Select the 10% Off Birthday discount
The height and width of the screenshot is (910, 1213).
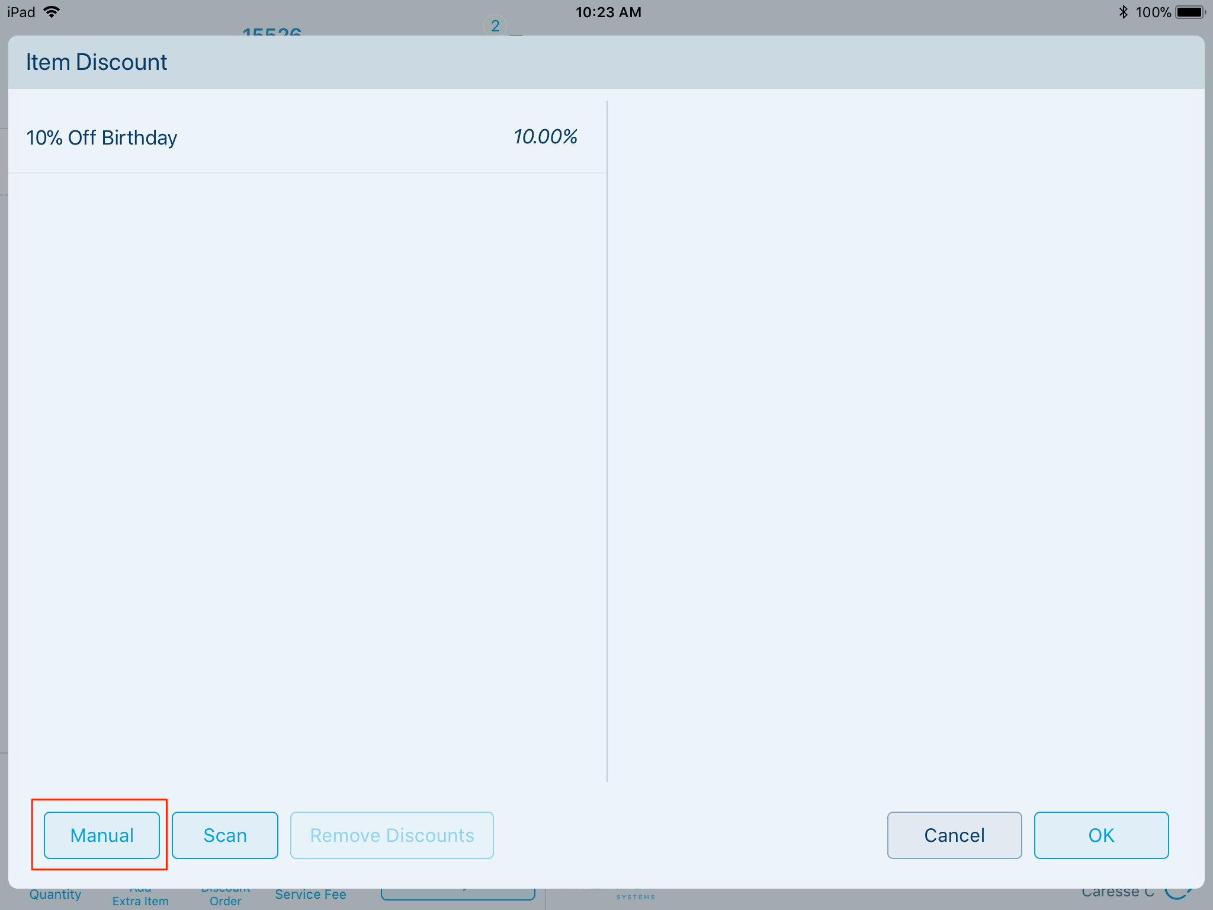[x=102, y=137]
